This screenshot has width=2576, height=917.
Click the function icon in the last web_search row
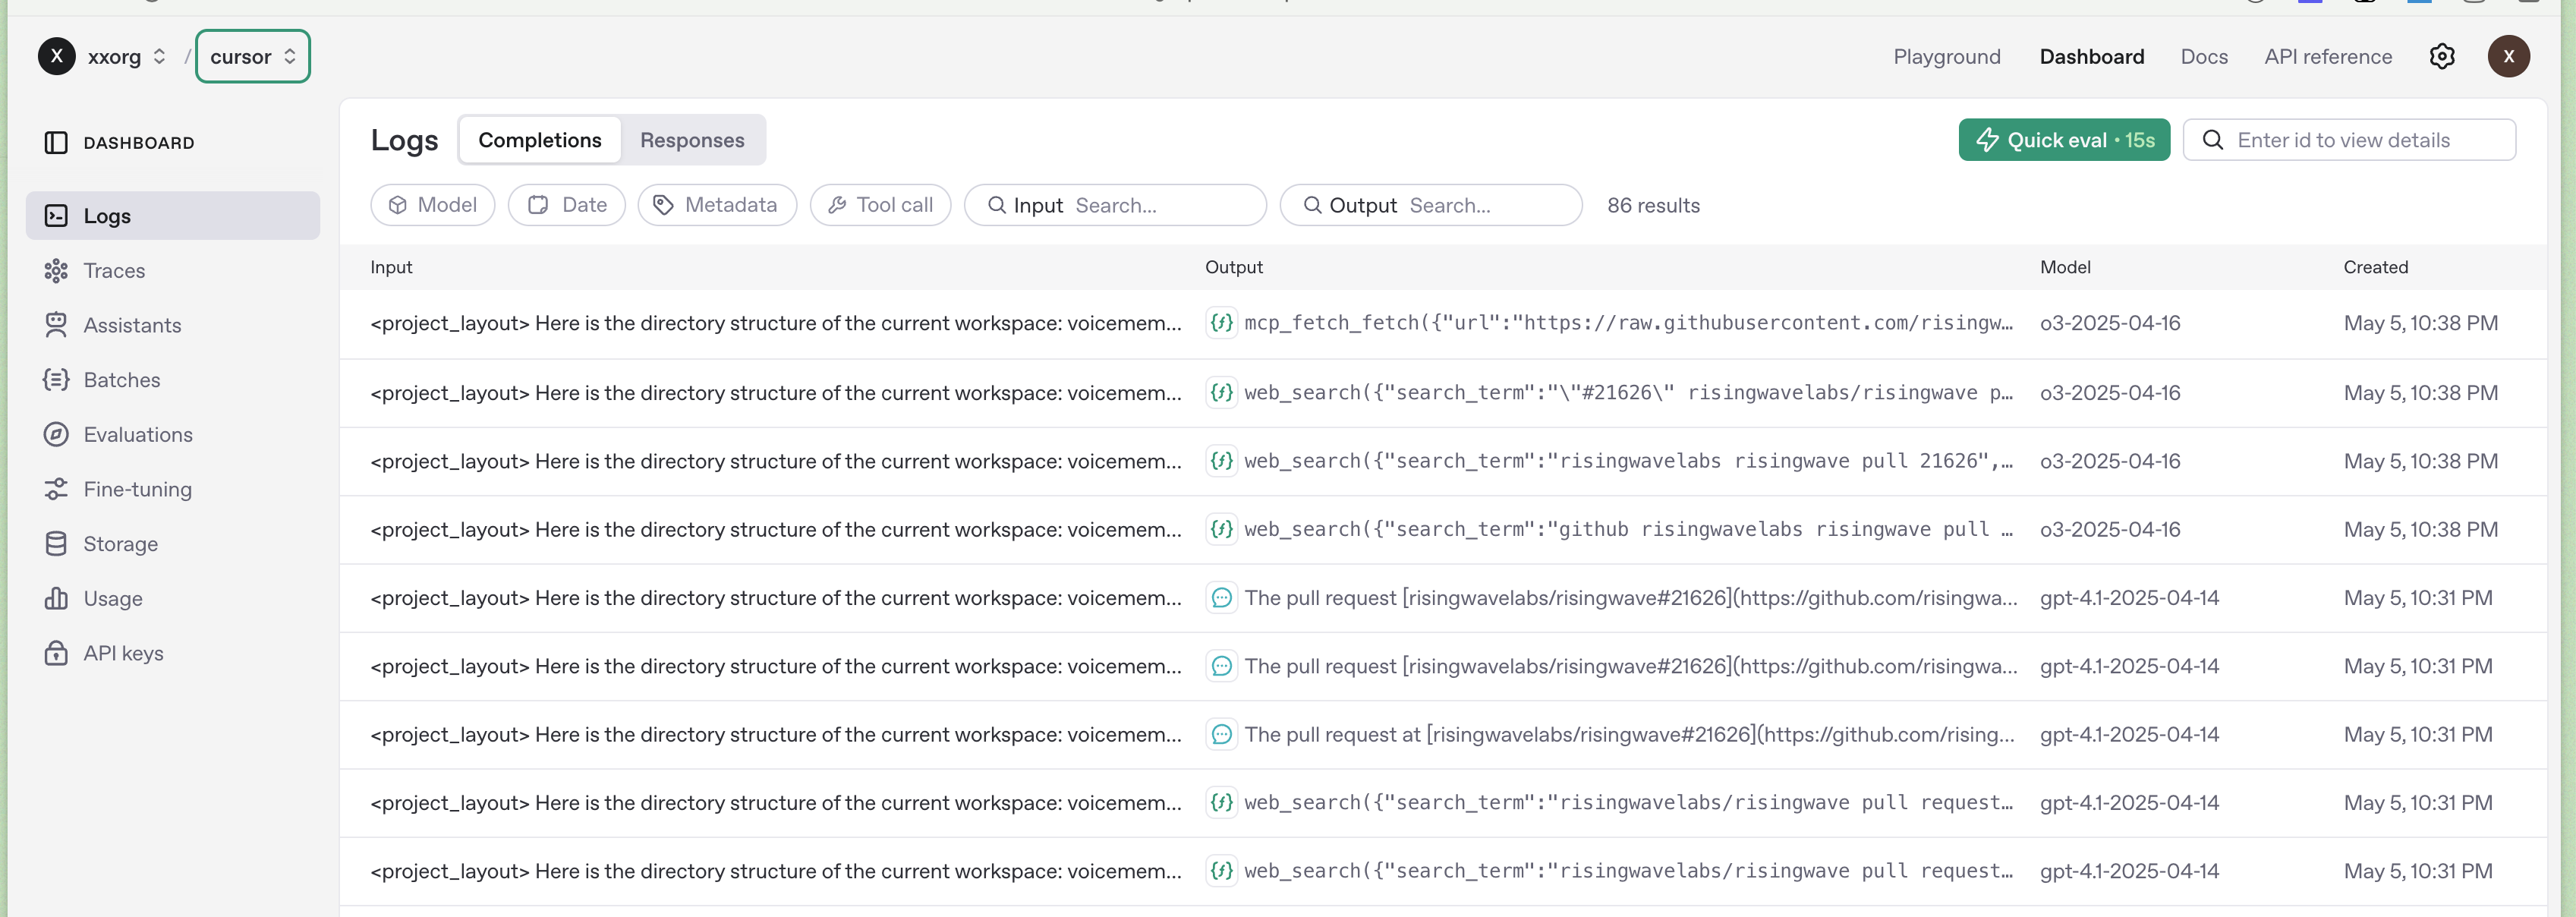(x=1221, y=871)
